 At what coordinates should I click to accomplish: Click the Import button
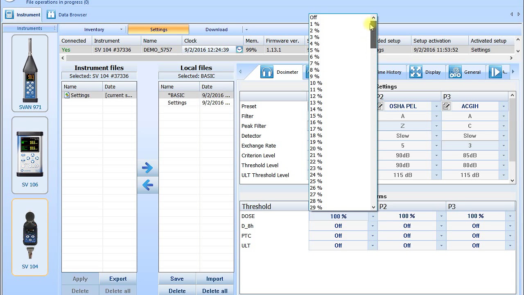pos(215,279)
